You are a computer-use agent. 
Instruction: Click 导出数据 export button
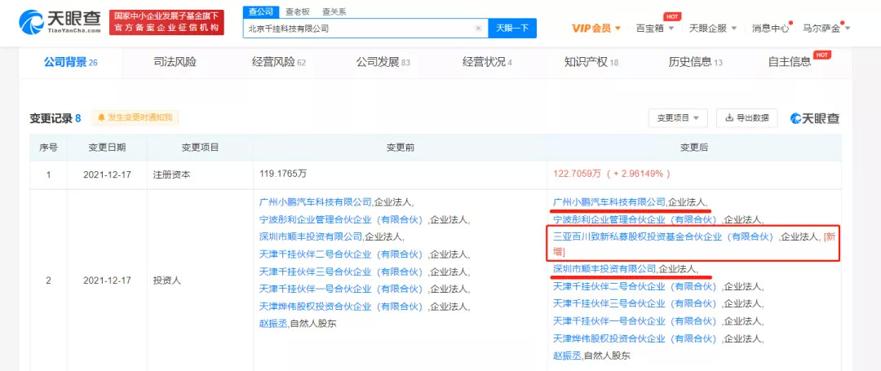tap(747, 118)
